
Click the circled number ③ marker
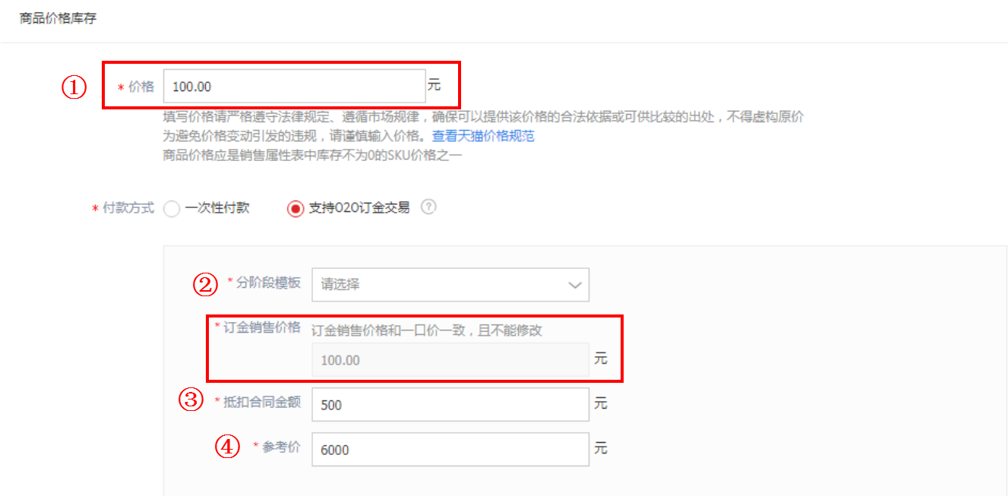click(191, 400)
